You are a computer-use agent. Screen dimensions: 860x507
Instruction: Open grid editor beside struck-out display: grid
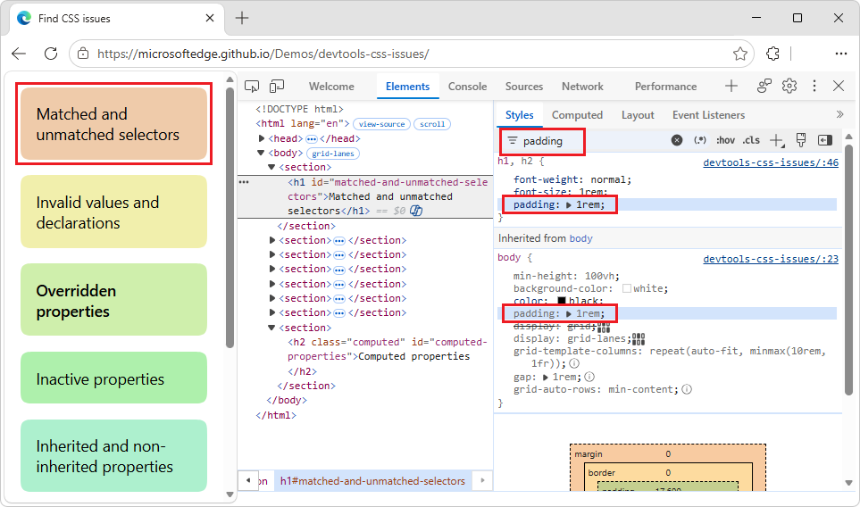(604, 328)
